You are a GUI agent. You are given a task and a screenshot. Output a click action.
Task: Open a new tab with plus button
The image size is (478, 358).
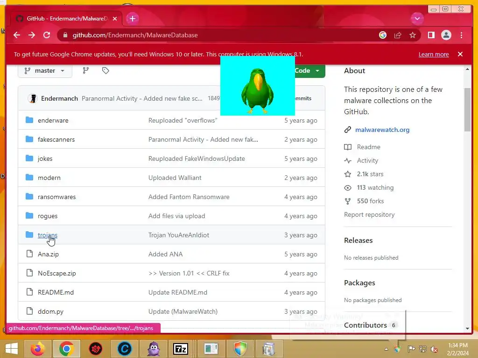(x=132, y=19)
